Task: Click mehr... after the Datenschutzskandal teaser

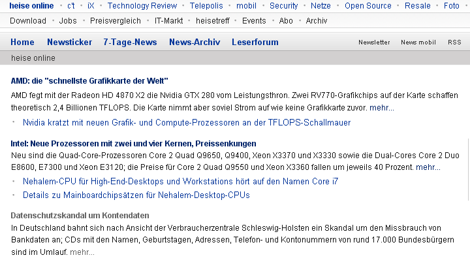Action: click(x=82, y=252)
